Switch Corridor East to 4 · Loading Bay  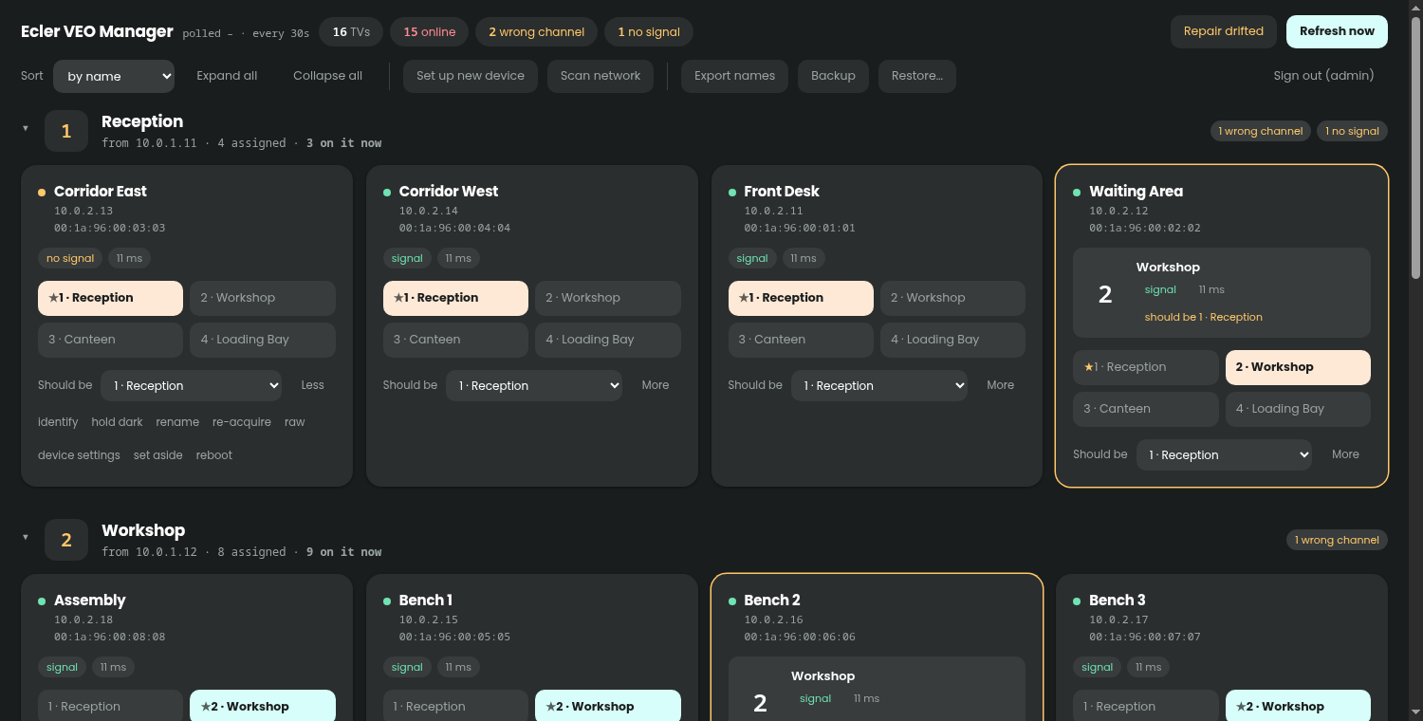coord(263,340)
